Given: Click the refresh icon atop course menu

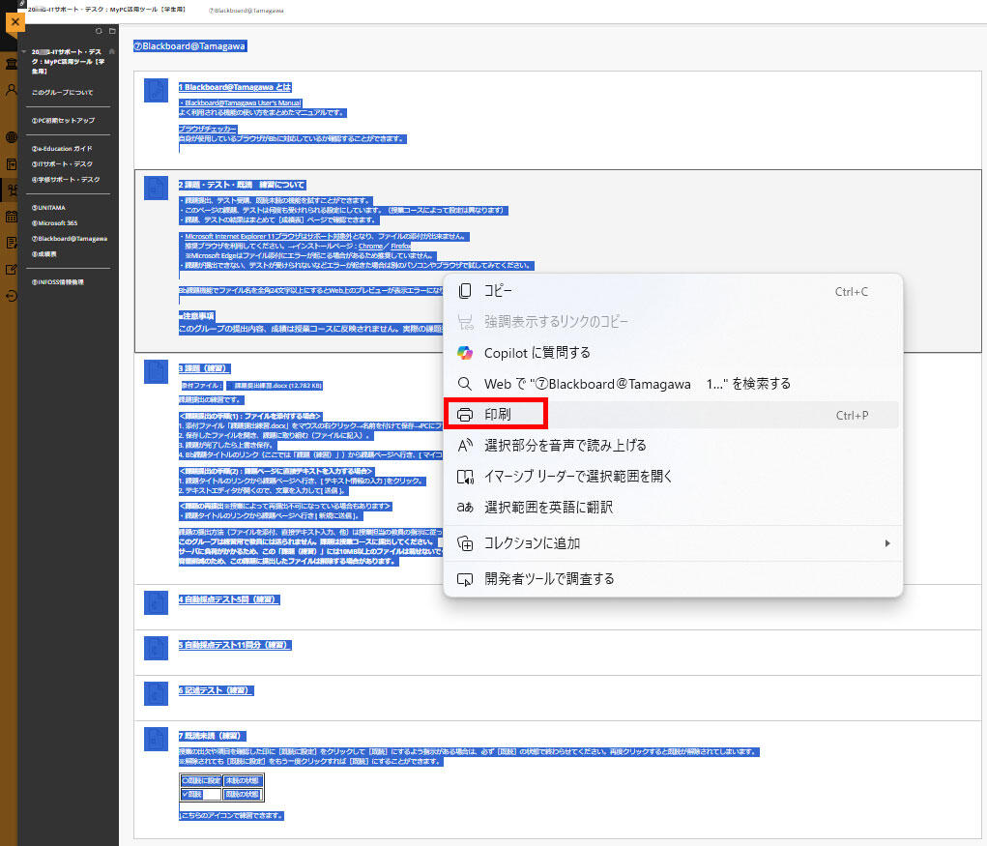Looking at the screenshot, I should click(x=99, y=31).
